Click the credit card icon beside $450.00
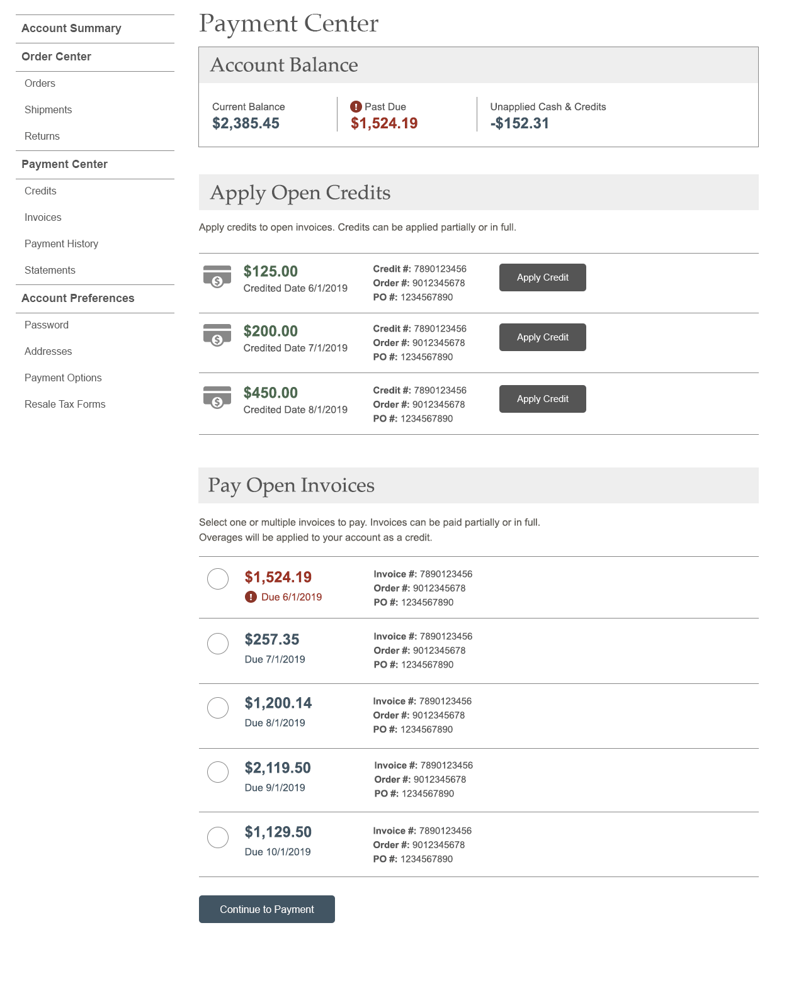 coord(217,398)
